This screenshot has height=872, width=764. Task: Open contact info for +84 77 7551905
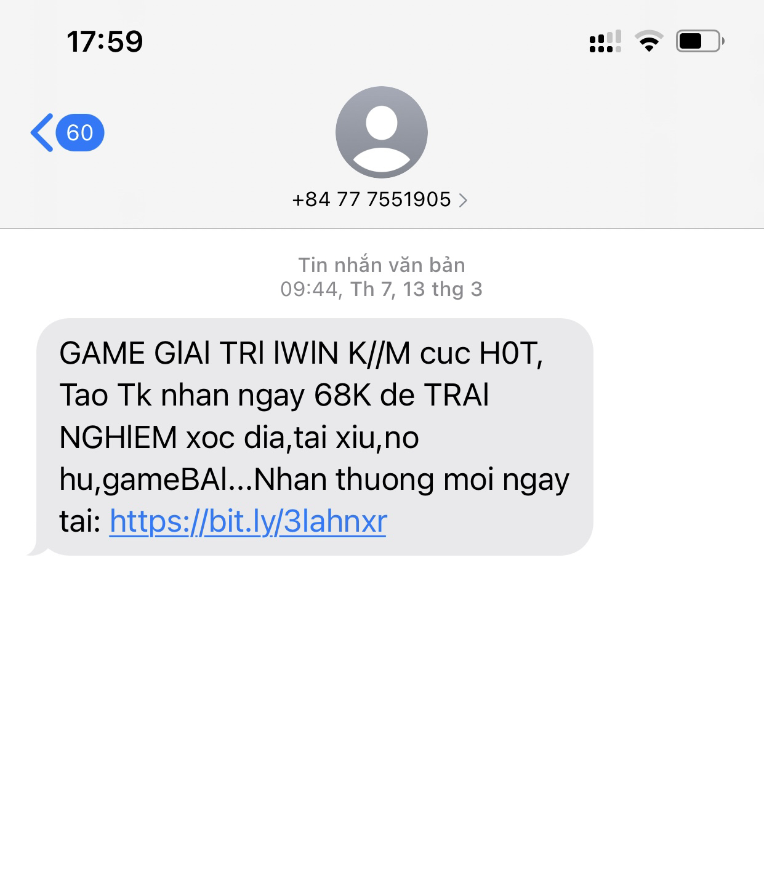coord(371,199)
